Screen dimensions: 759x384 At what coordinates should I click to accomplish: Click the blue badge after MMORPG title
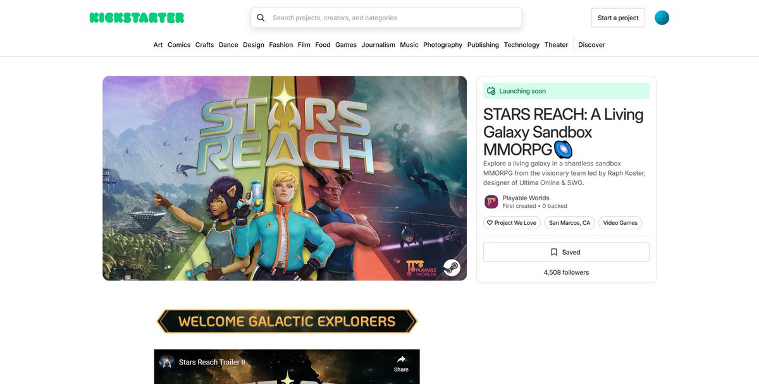click(x=563, y=150)
